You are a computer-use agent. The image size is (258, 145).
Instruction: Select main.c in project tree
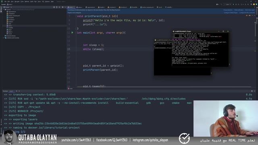coord(9,26)
